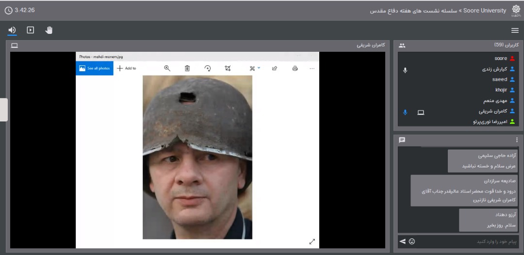Open the hamburger menu at top right
The image size is (524, 255).
[x=515, y=30]
